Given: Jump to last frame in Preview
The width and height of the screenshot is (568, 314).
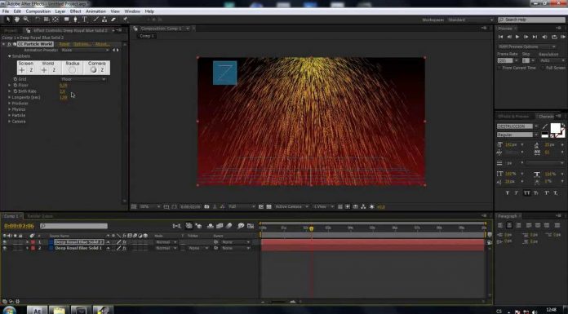Looking at the screenshot, I should click(x=535, y=37).
